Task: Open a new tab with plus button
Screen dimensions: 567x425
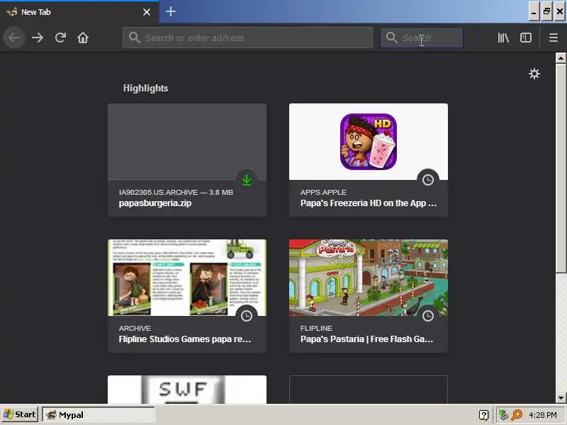Action: click(x=171, y=11)
